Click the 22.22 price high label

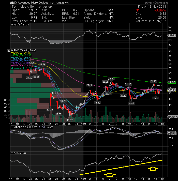tap(111, 79)
